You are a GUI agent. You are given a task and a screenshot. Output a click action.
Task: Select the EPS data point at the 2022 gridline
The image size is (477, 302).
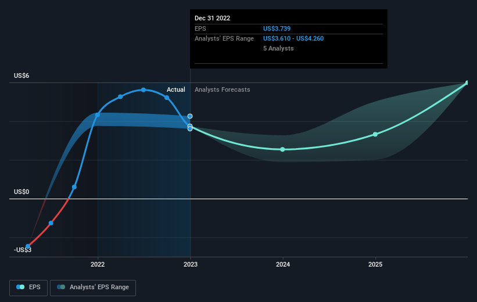coord(98,115)
